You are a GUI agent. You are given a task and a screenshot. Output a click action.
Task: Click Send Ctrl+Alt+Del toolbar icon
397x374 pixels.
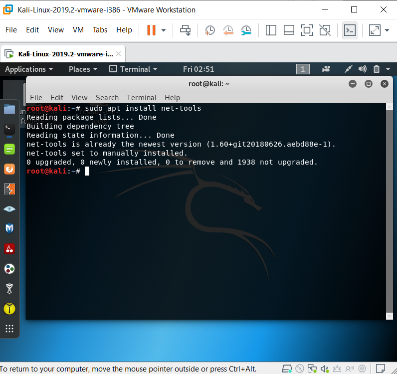click(x=186, y=30)
